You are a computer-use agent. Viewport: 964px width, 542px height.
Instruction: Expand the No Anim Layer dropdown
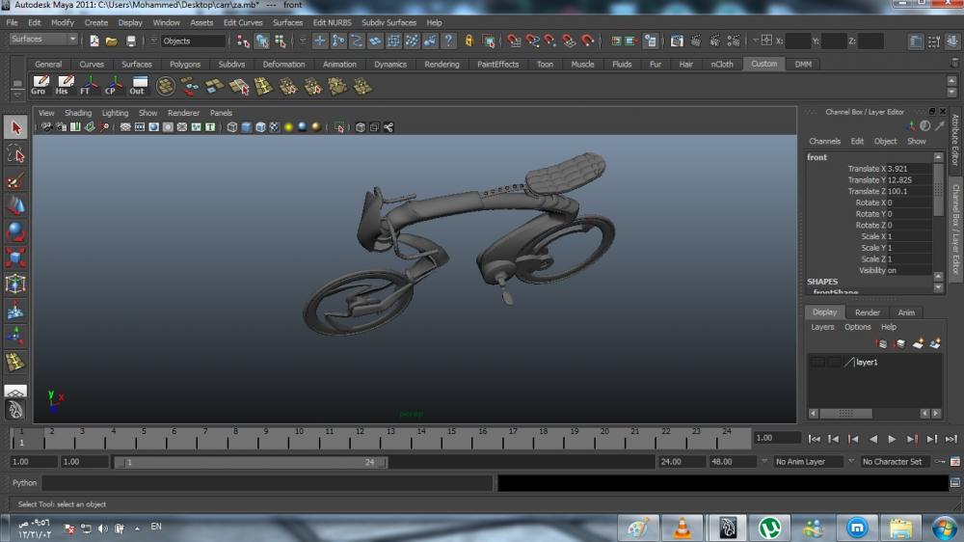pos(809,462)
